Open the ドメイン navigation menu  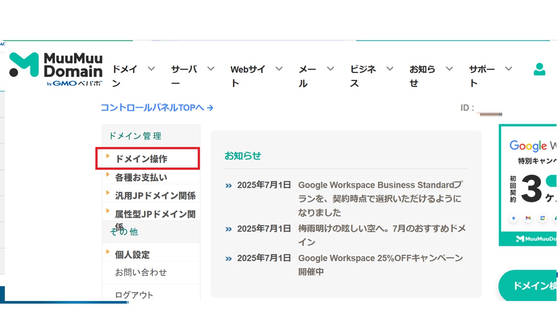click(x=125, y=76)
